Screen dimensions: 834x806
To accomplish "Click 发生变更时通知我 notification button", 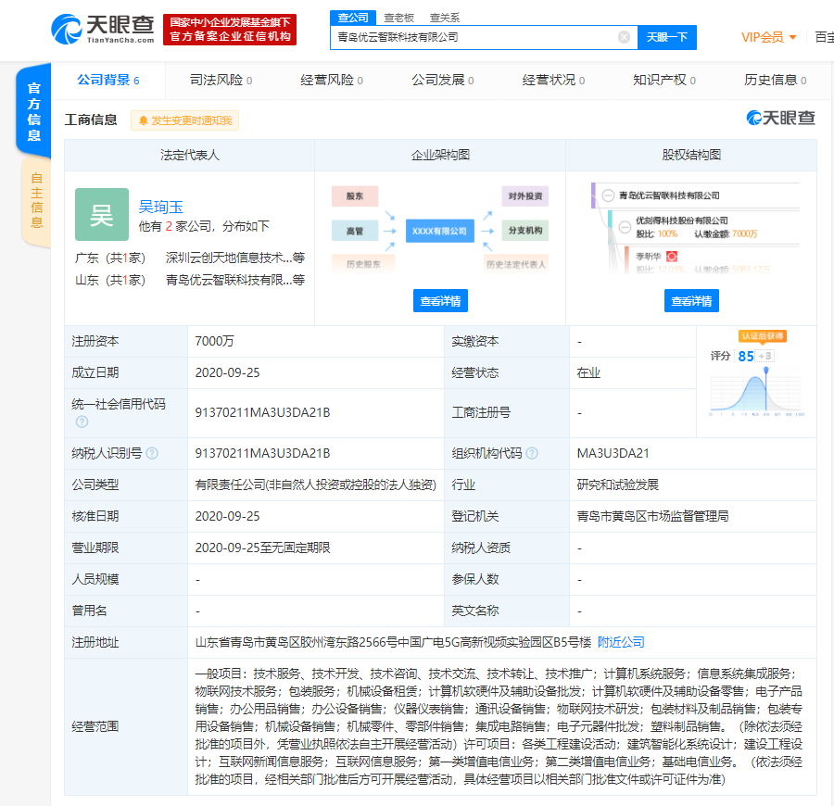I will tap(184, 120).
